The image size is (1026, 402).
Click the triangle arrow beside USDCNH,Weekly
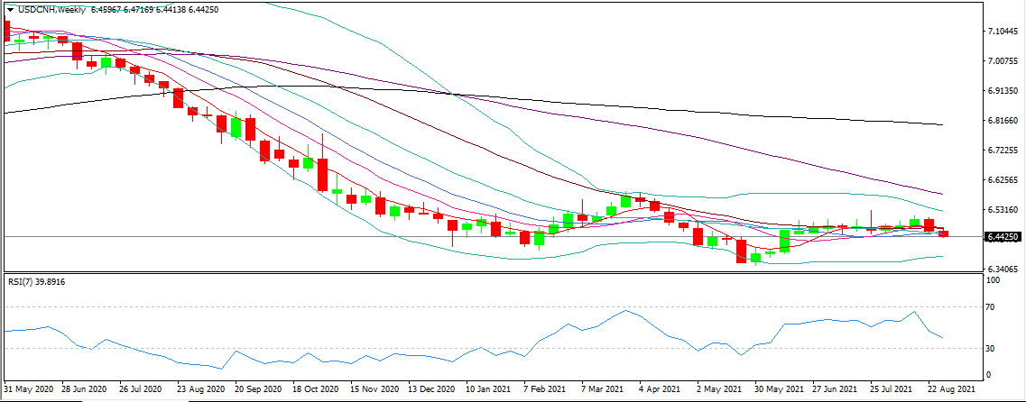(11, 10)
